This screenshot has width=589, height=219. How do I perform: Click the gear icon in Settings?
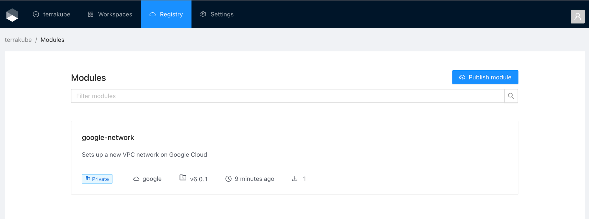203,14
